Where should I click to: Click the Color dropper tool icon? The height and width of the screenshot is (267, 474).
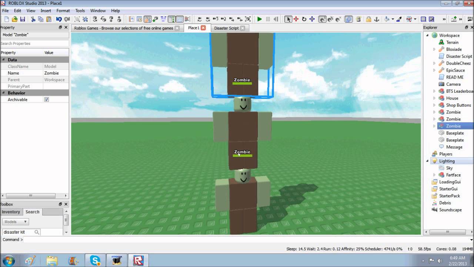(x=399, y=19)
